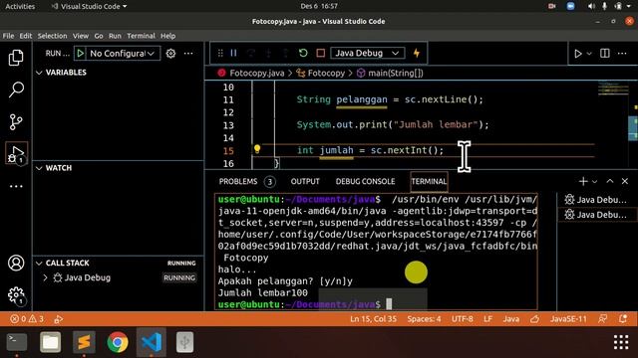
Task: Change encoding via UTF-8 in status bar
Action: 463,319
